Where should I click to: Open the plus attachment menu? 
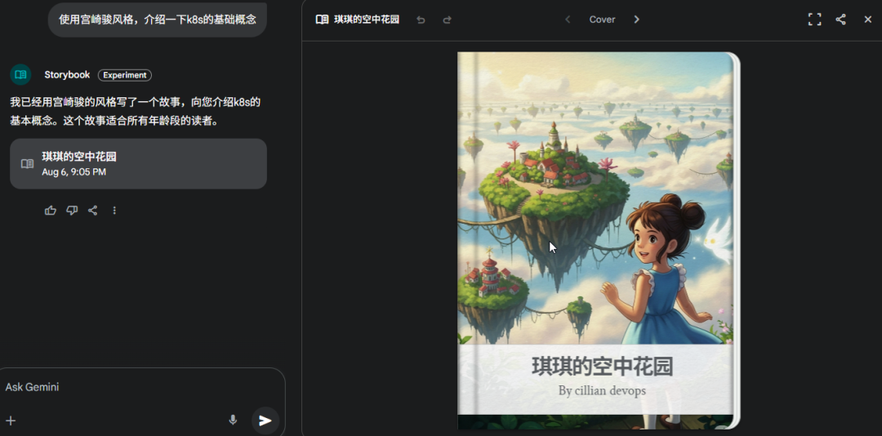tap(11, 420)
